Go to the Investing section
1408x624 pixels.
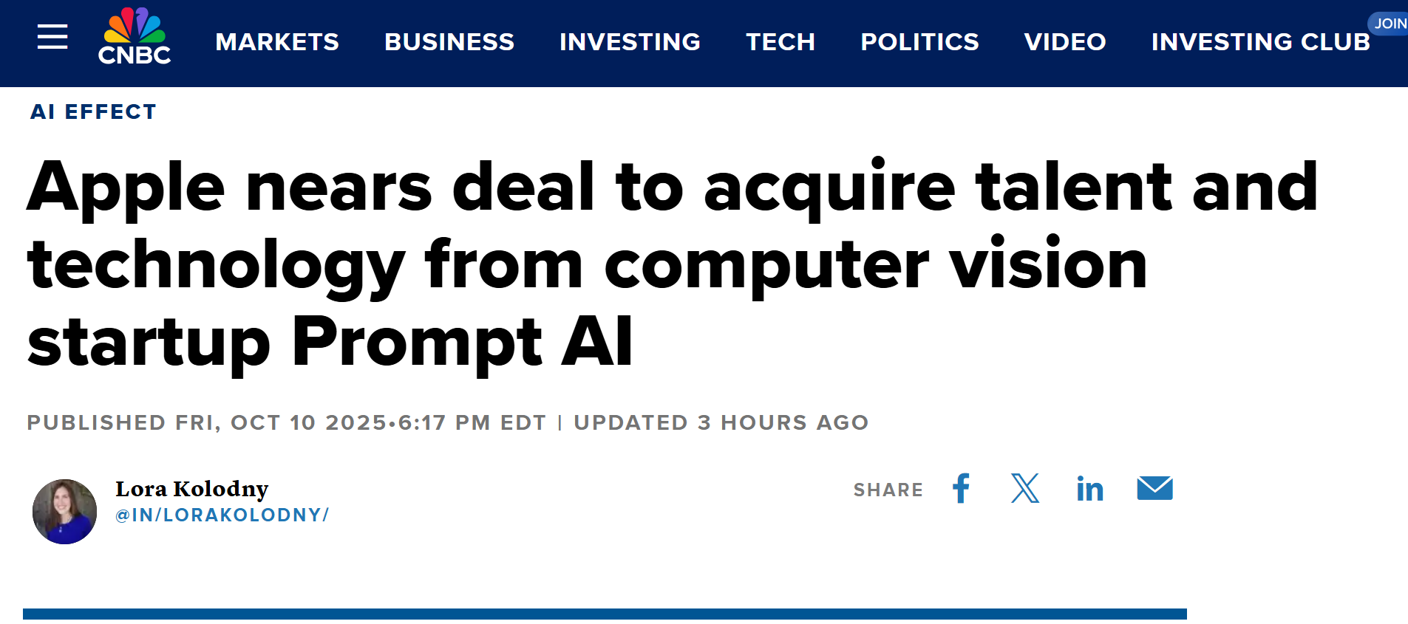pos(630,42)
